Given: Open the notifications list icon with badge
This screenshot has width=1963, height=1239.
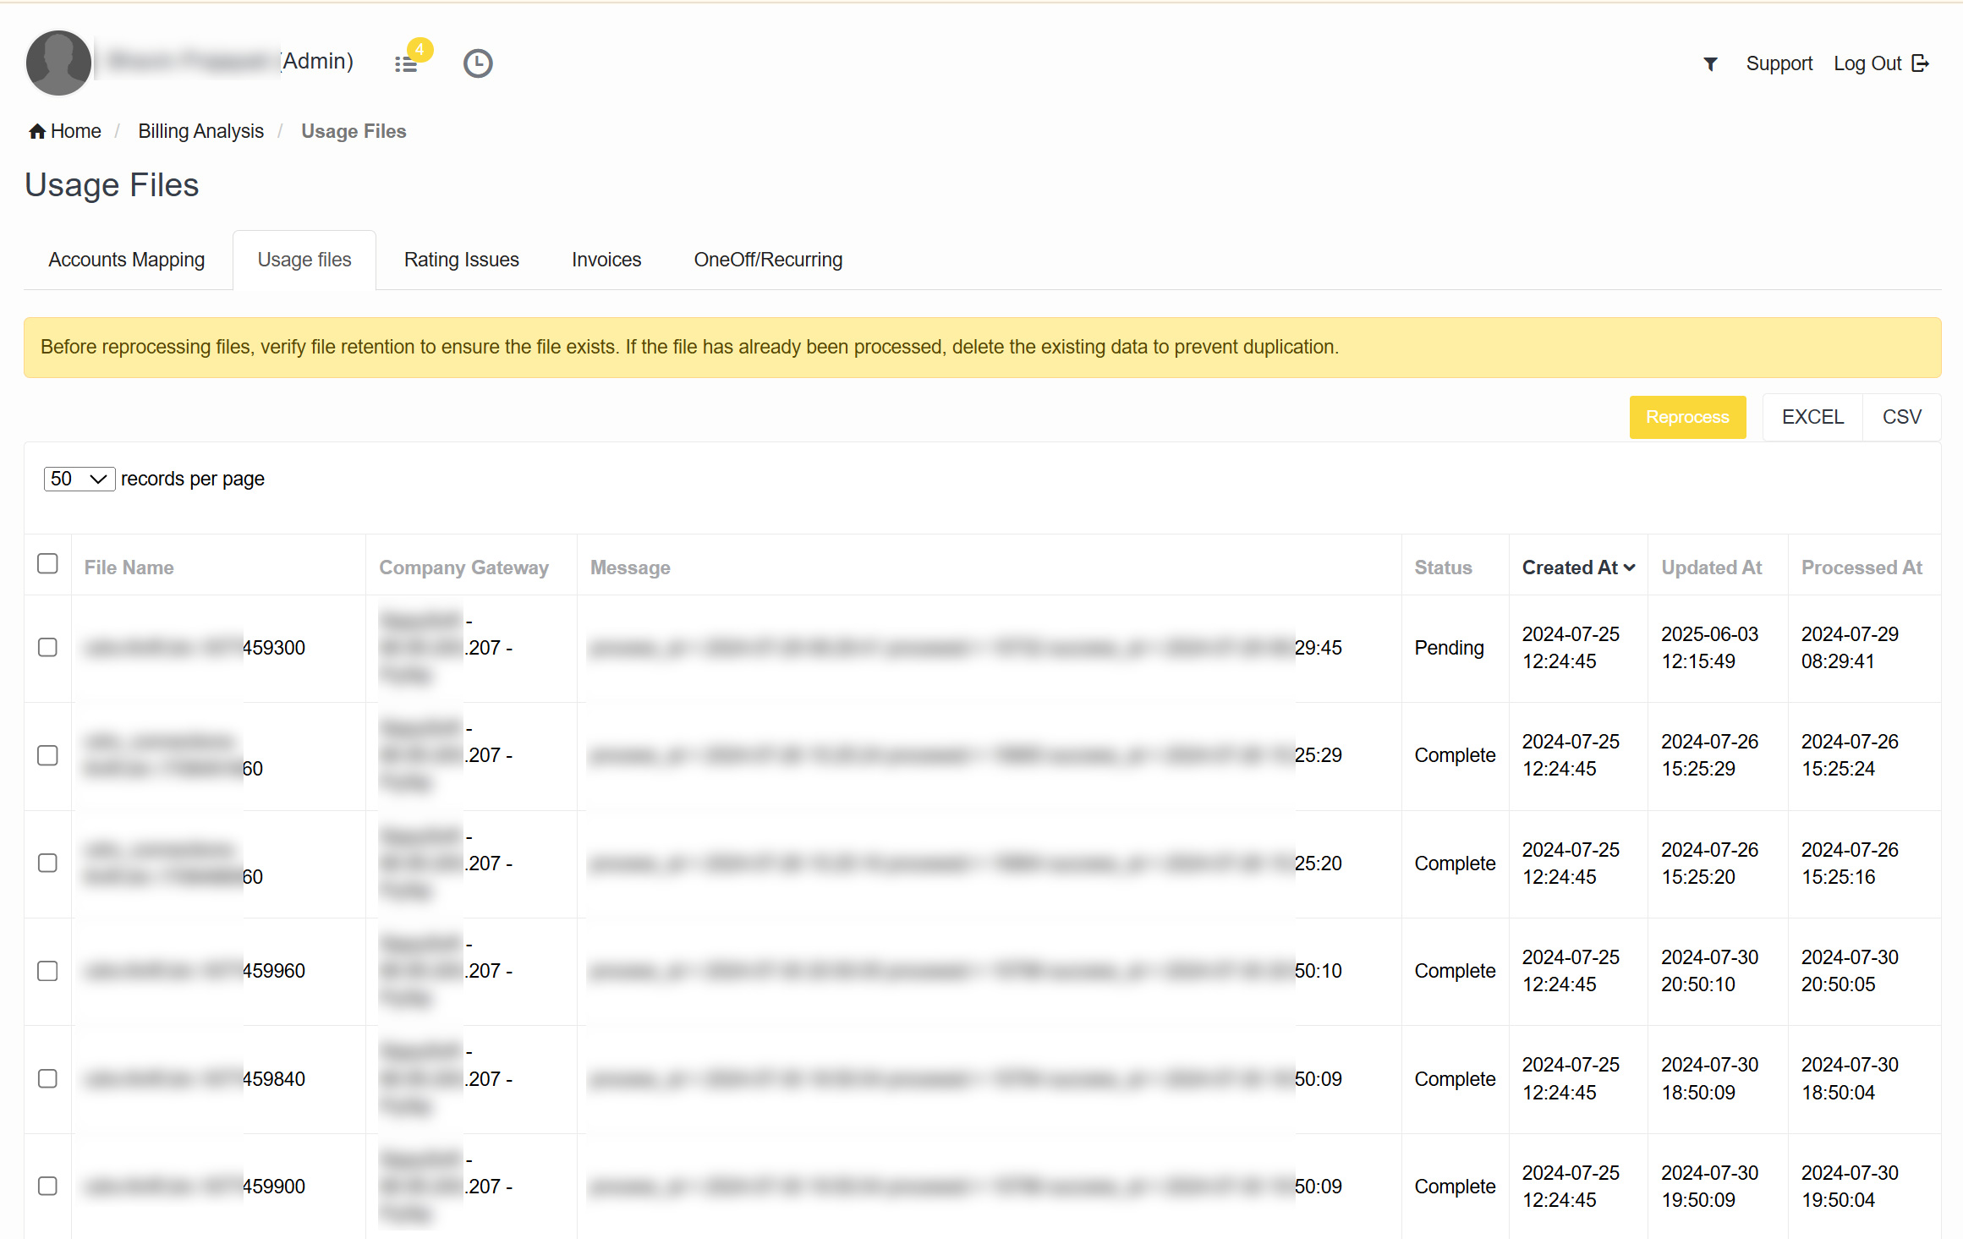Looking at the screenshot, I should click(407, 63).
